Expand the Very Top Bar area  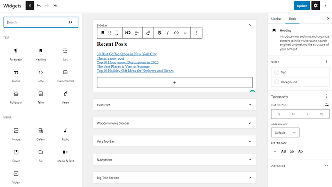175,141
